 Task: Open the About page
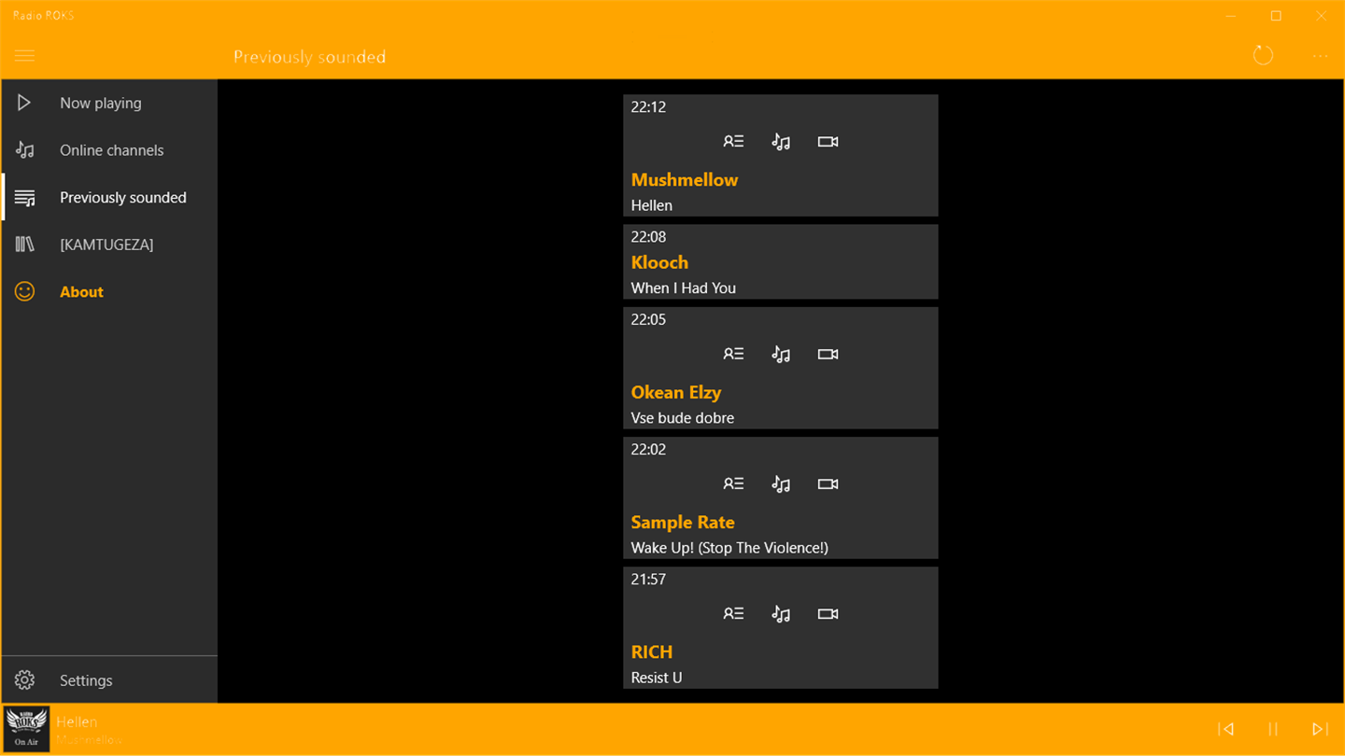[x=109, y=292]
